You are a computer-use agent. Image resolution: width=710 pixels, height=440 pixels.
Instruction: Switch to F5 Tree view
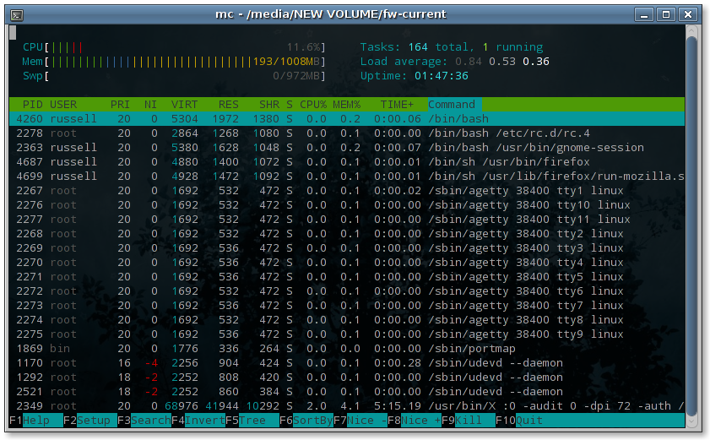252,421
